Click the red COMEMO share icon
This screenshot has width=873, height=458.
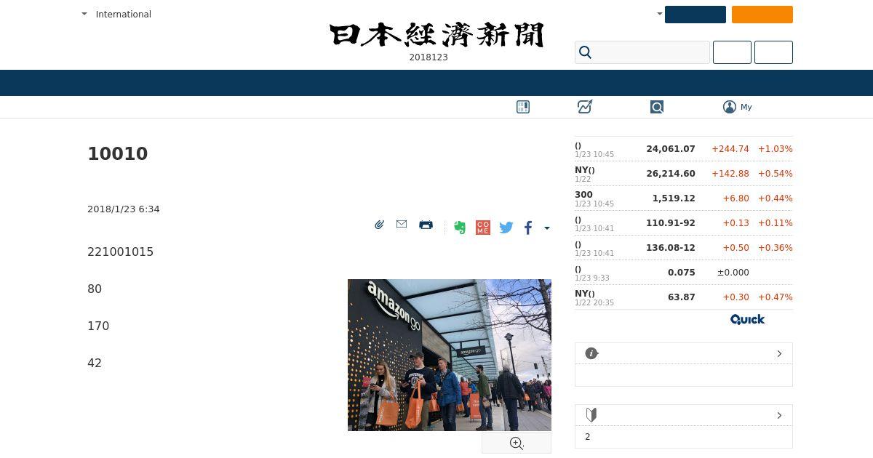(x=483, y=228)
